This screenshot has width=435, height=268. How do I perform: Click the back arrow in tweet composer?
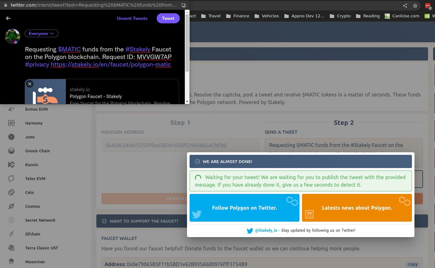[x=8, y=18]
